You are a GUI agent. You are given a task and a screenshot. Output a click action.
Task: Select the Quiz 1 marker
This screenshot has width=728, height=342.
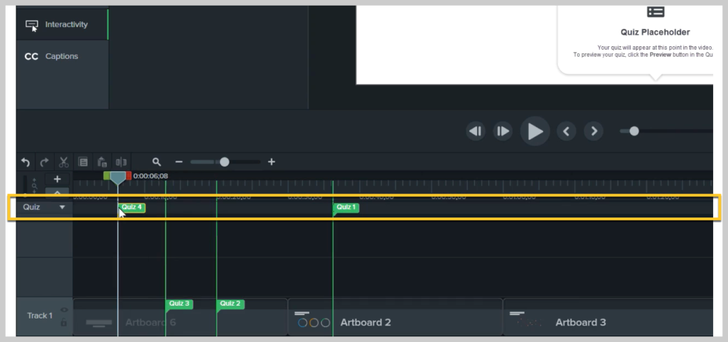346,208
